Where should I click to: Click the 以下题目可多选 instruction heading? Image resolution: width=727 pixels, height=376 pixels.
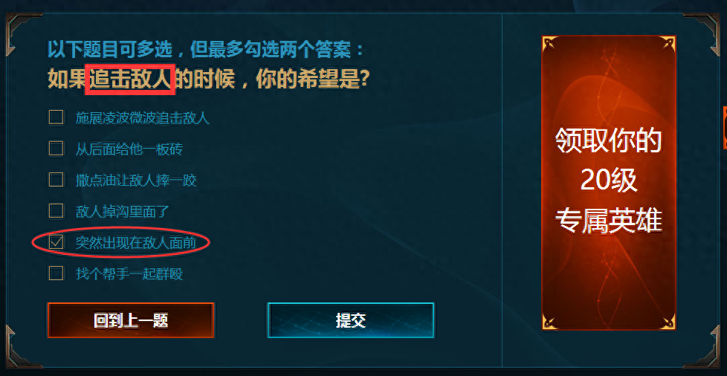pyautogui.click(x=207, y=50)
